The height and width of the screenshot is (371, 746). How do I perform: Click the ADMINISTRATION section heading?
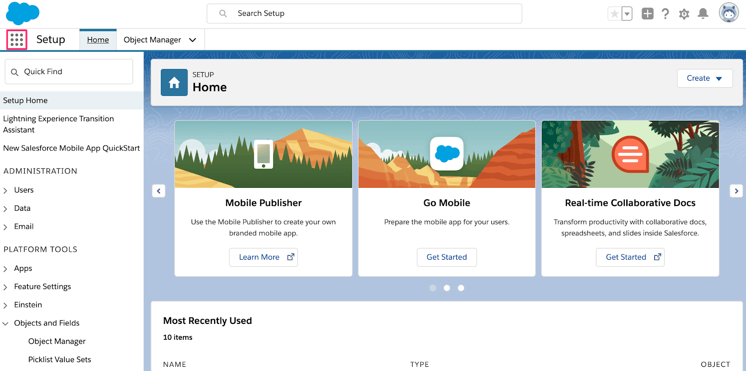coord(41,171)
